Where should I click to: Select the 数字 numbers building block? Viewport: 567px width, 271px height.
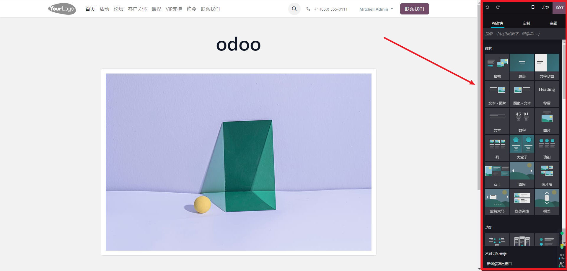coord(522,121)
